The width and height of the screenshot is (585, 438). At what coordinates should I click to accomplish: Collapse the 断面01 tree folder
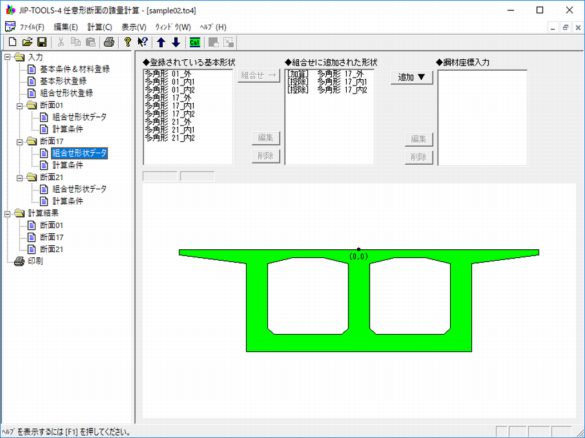tap(21, 105)
